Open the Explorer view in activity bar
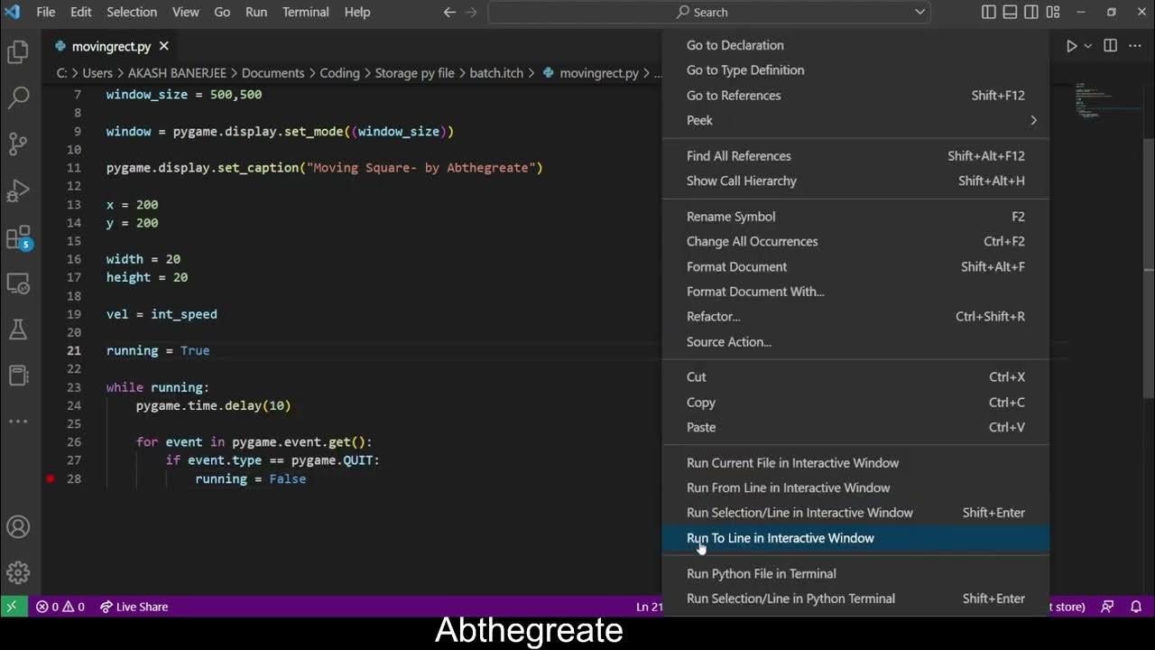This screenshot has height=650, width=1155. (x=18, y=52)
